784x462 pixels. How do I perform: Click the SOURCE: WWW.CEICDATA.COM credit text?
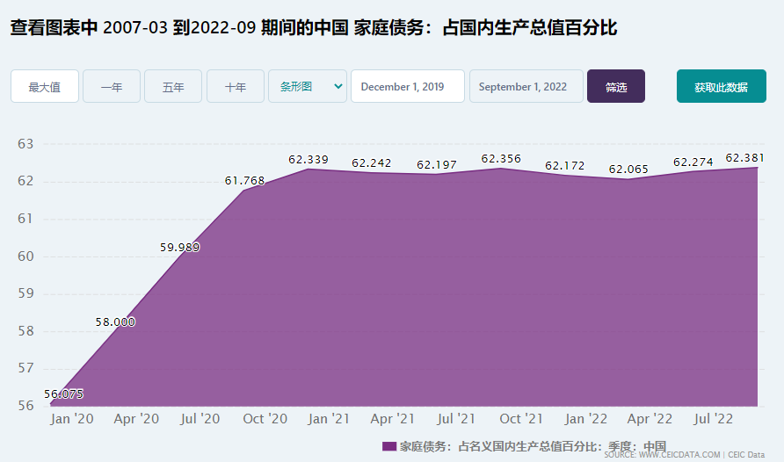click(662, 455)
